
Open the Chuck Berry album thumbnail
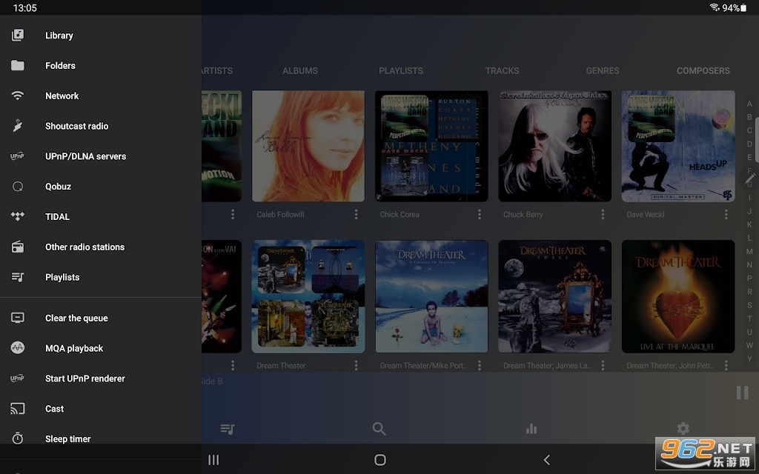[x=554, y=147]
